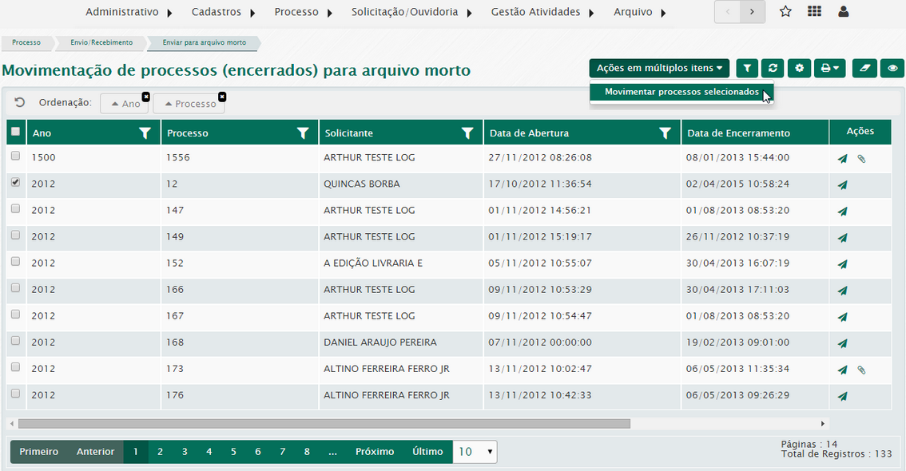Open the Cadastros menu
Viewport: 906px width, 471px height.
click(222, 12)
